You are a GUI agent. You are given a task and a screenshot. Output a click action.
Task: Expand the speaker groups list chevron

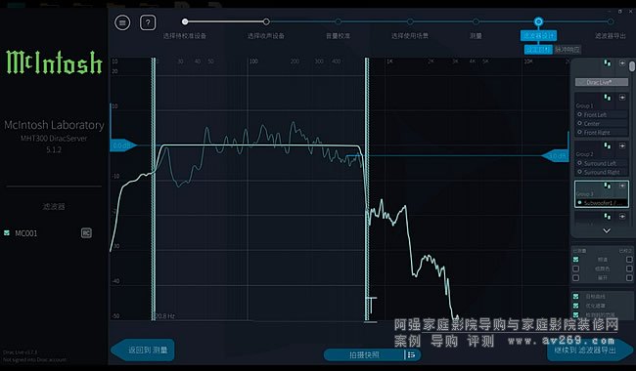pos(607,230)
